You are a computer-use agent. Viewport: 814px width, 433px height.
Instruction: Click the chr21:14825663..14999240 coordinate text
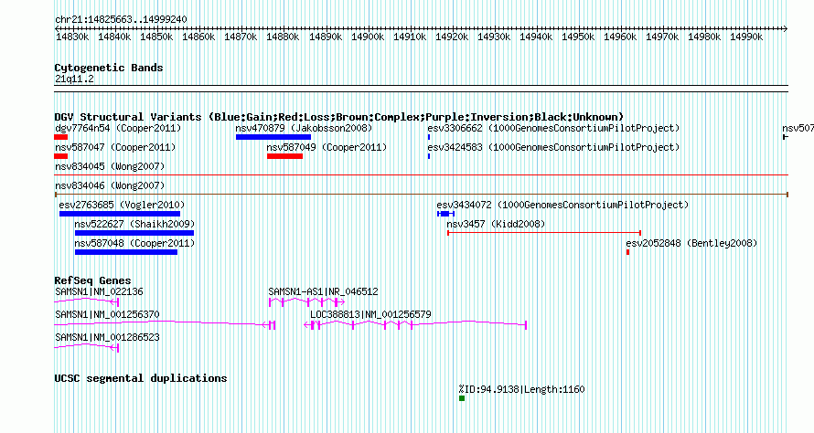121,20
